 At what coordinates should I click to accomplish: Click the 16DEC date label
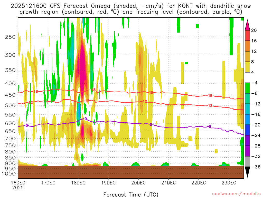pyautogui.click(x=18, y=183)
